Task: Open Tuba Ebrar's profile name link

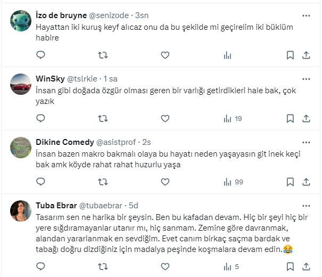Action: click(x=56, y=206)
